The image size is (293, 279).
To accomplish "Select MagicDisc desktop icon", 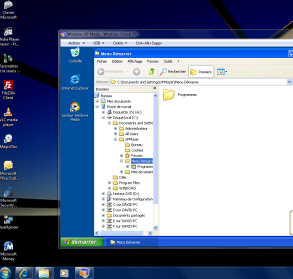I will pos(8,141).
